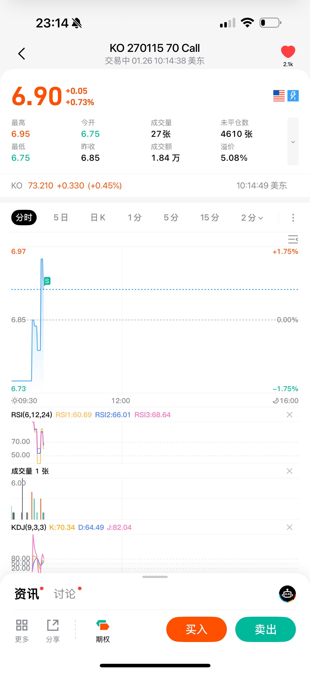Open the three-dot chart options menu
The image size is (310, 673).
pos(293,217)
